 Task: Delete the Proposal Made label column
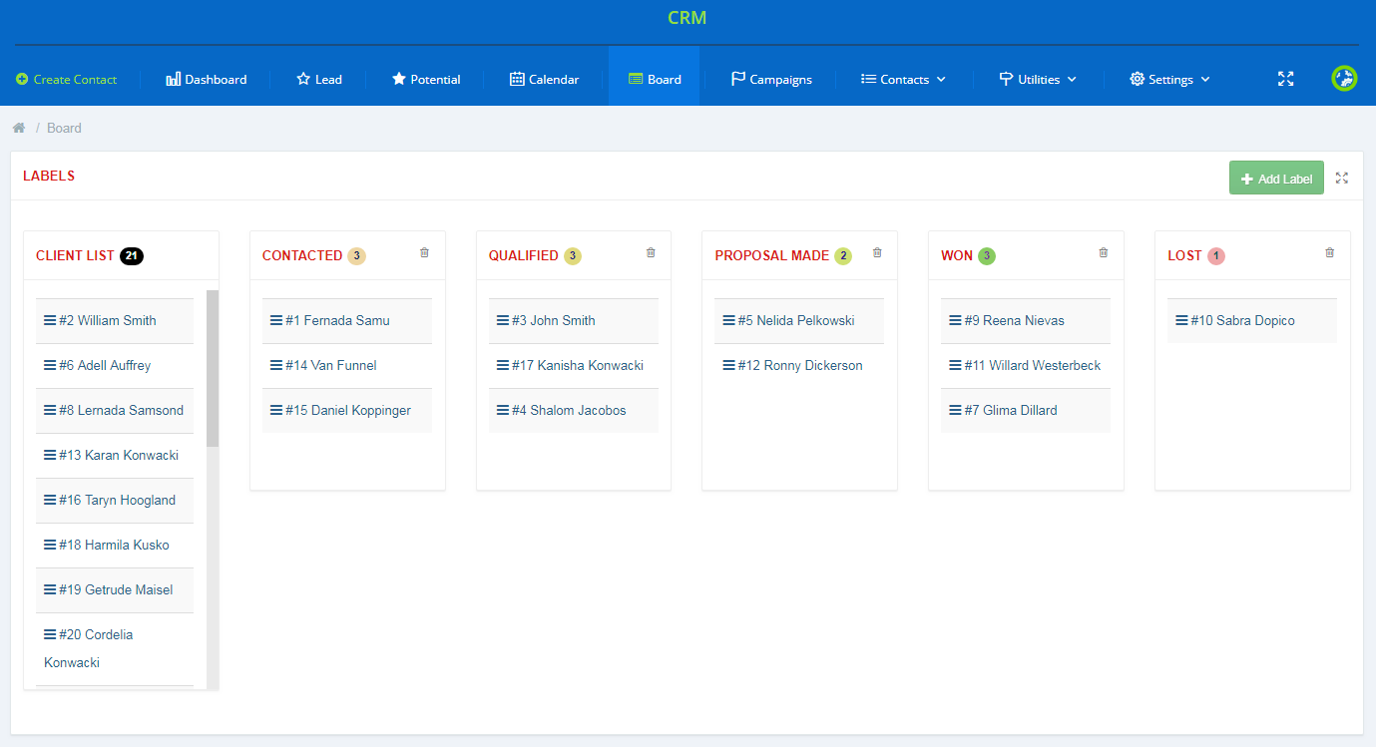(x=877, y=253)
